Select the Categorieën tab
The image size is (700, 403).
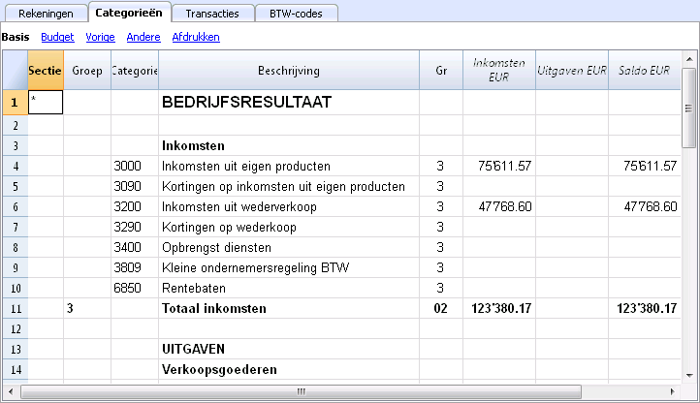(x=129, y=13)
